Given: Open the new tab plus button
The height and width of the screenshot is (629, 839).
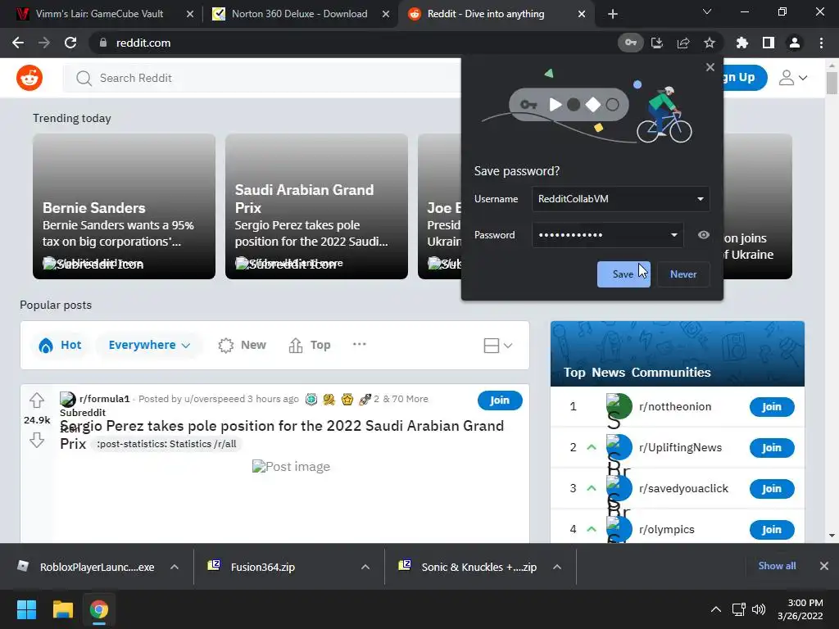Looking at the screenshot, I should pyautogui.click(x=613, y=14).
